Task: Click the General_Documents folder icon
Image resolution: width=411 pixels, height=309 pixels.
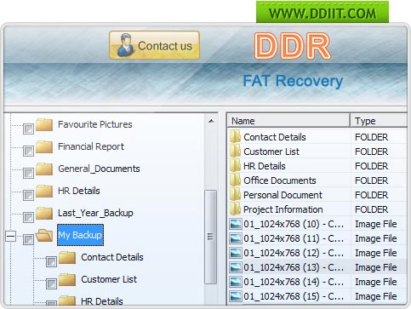Action: point(44,169)
